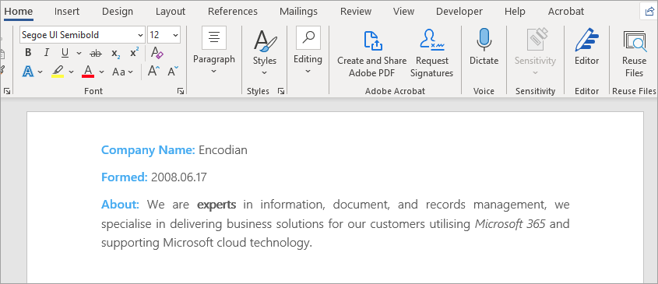Click Sensitivity button
The height and width of the screenshot is (284, 658).
pos(535,52)
